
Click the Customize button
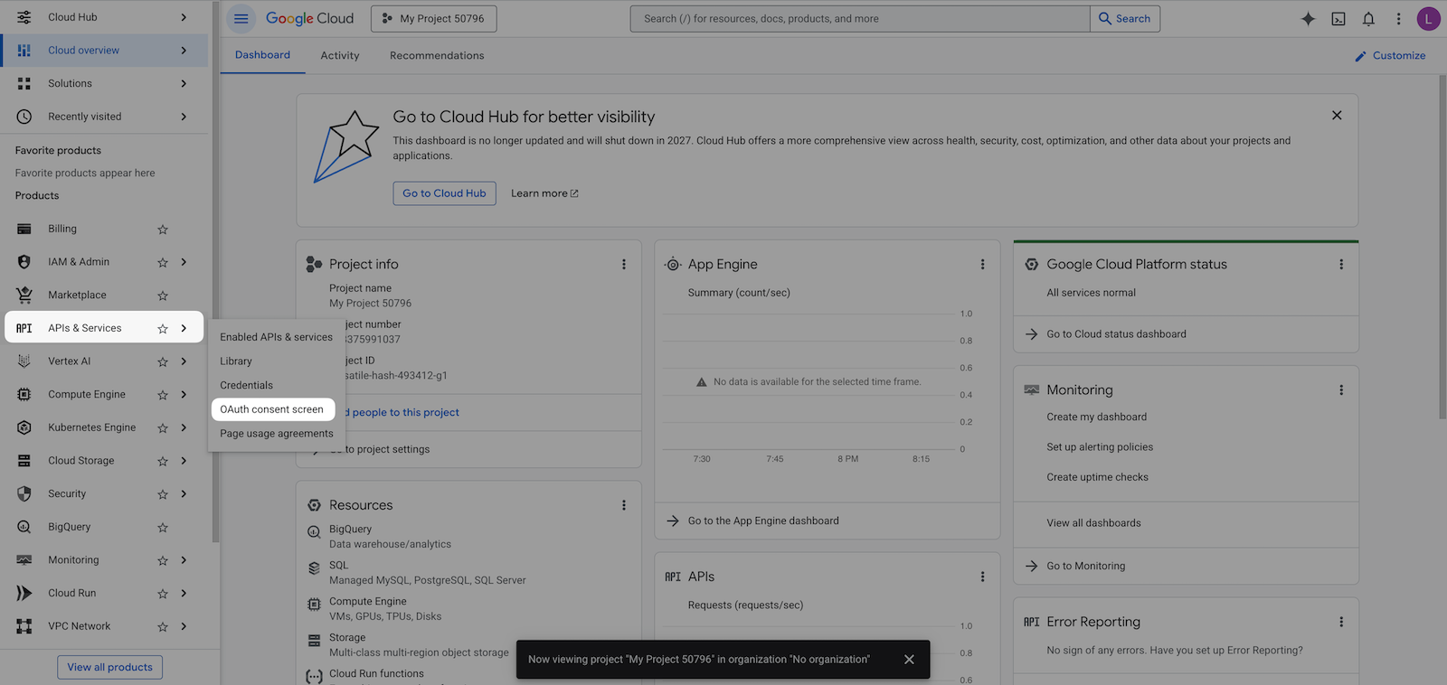click(1390, 56)
